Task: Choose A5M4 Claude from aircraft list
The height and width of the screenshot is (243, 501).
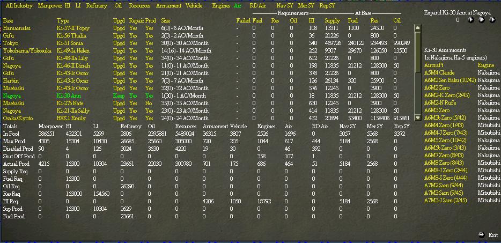Action: tap(439, 72)
